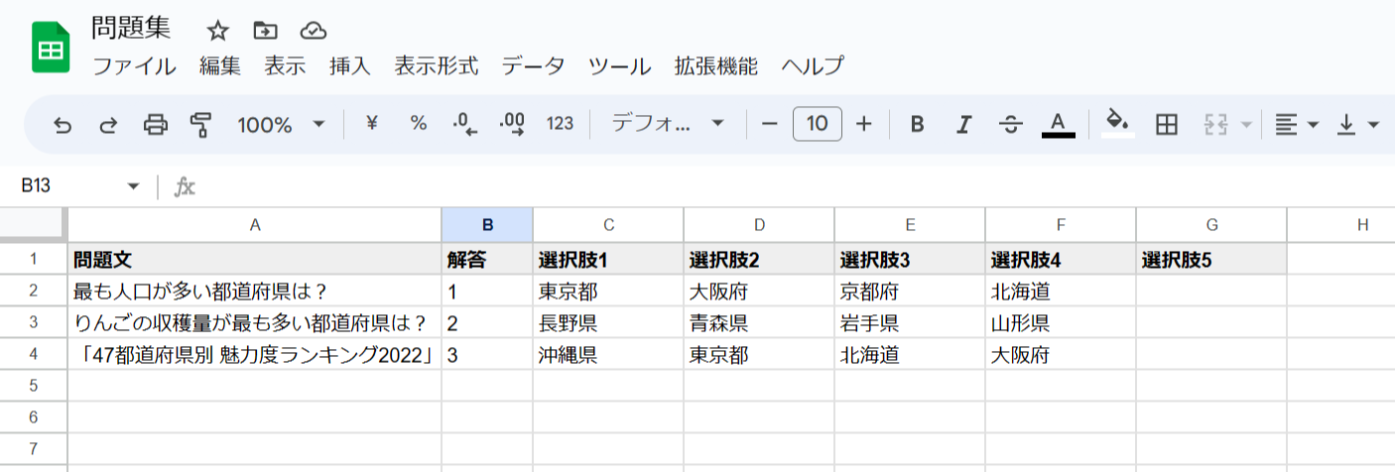Check cloud save status icon
This screenshot has width=1395, height=472.
[313, 30]
